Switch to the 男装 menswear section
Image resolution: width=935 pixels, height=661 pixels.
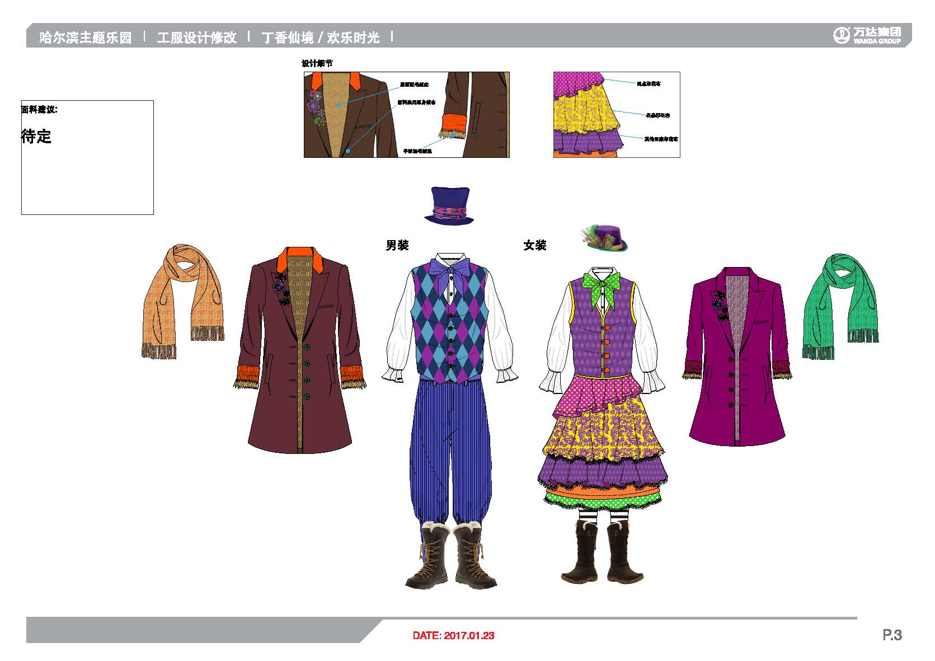397,245
